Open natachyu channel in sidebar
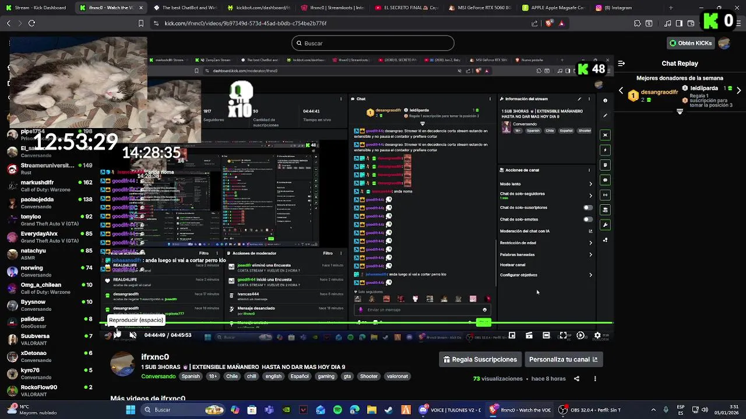The height and width of the screenshot is (419, 746). pos(50,254)
